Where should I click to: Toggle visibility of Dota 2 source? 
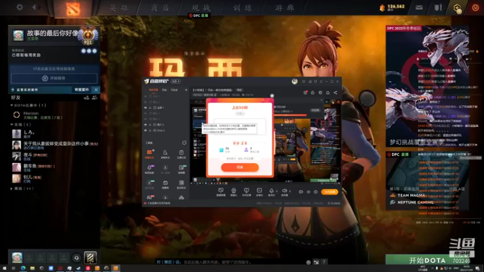tap(146, 131)
